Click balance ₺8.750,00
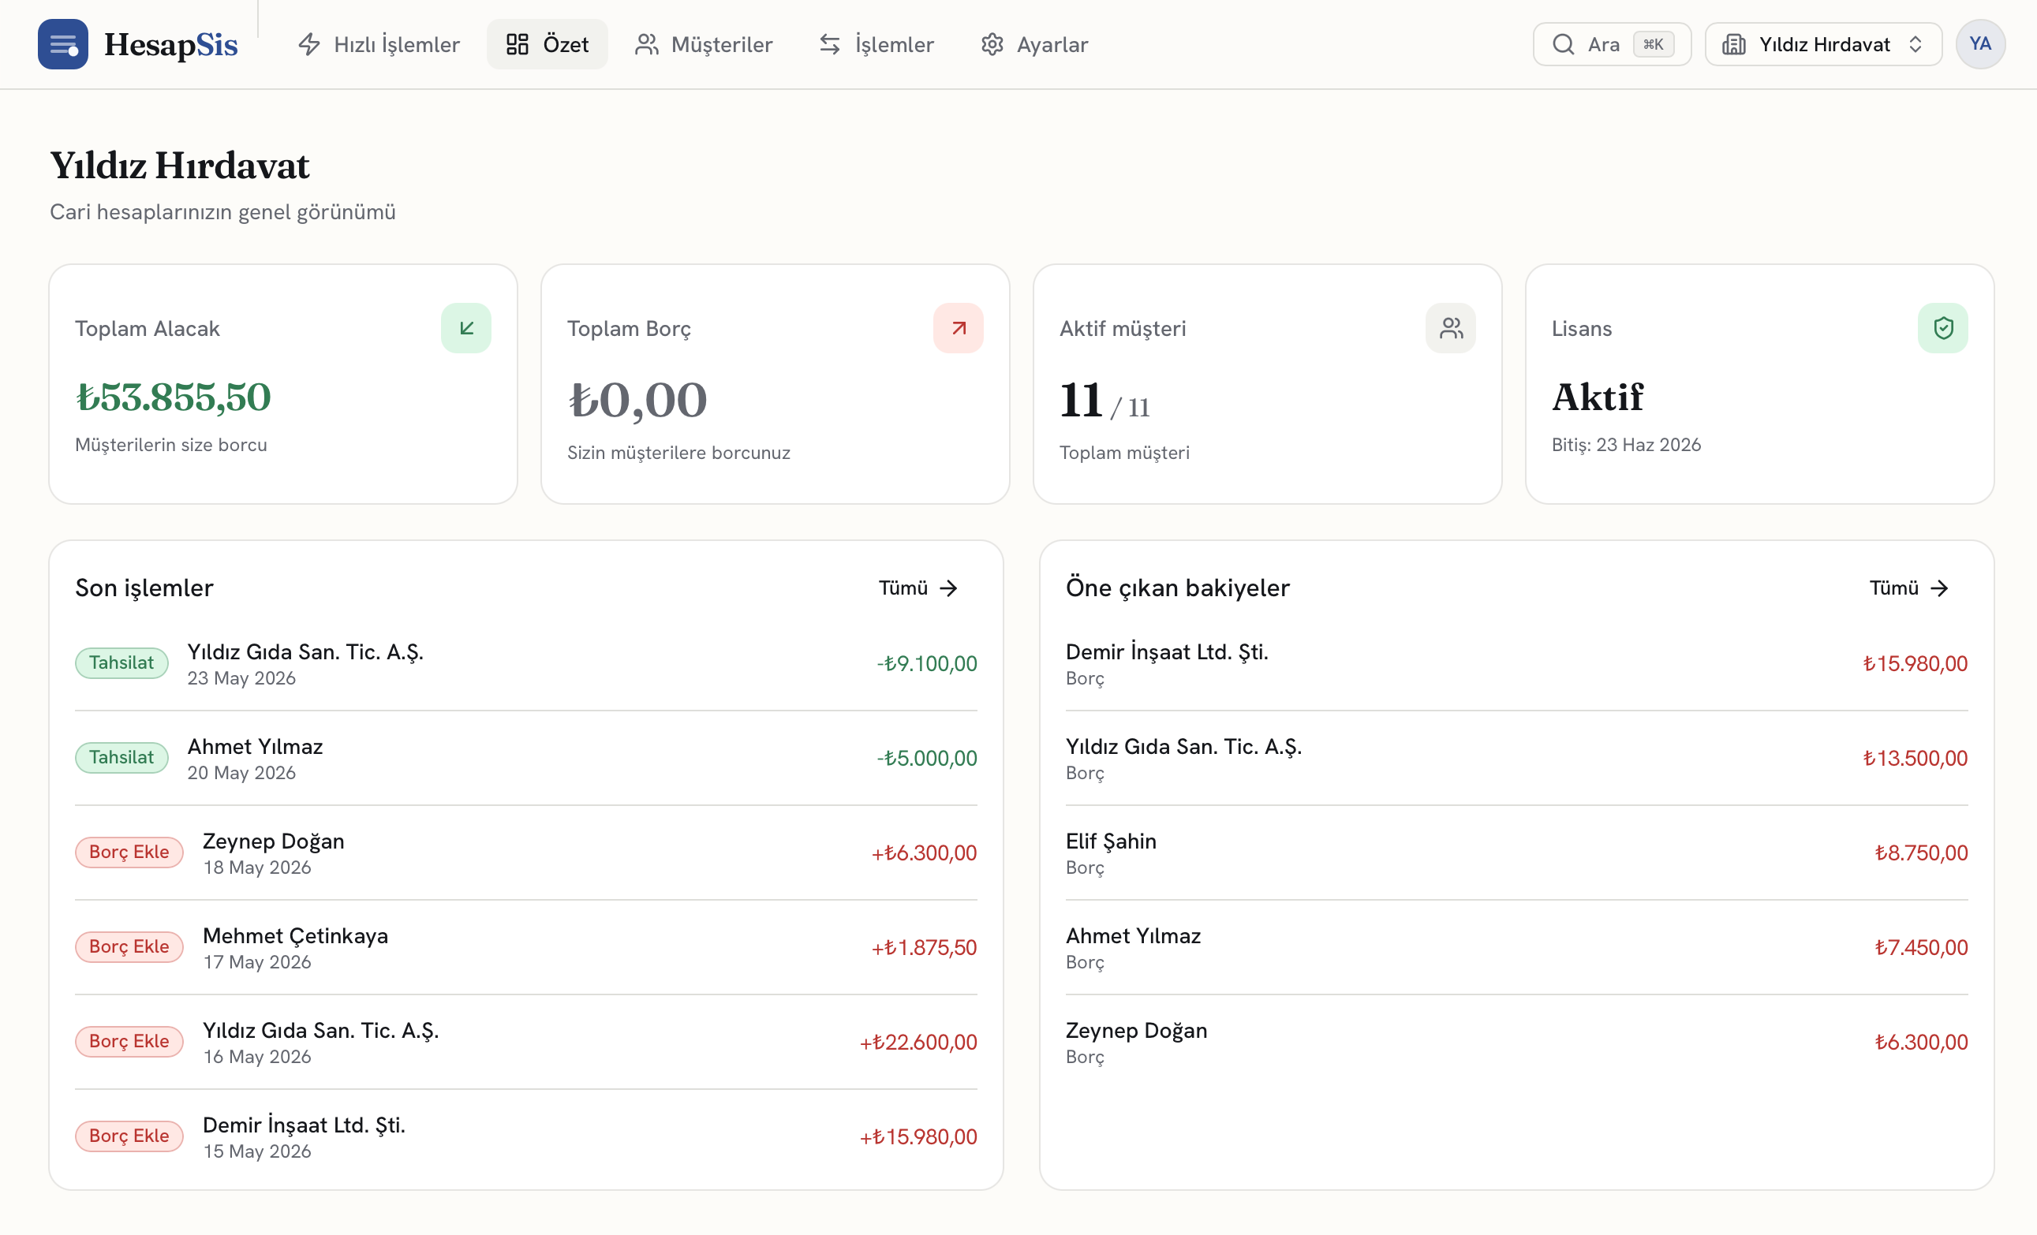Image resolution: width=2037 pixels, height=1235 pixels. (x=1921, y=853)
